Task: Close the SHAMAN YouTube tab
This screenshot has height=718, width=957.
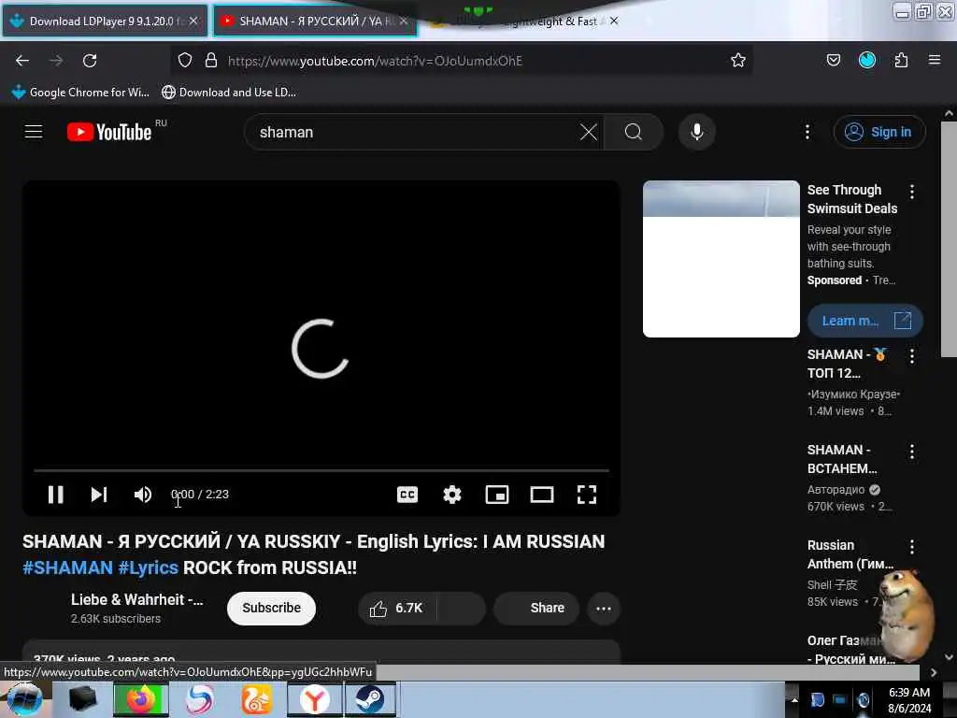Action: click(x=404, y=22)
